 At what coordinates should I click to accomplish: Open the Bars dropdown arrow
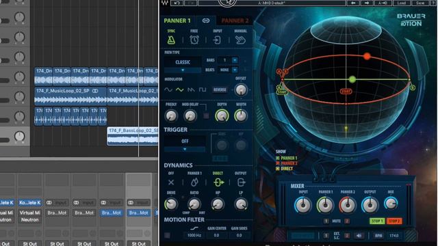(x=235, y=60)
